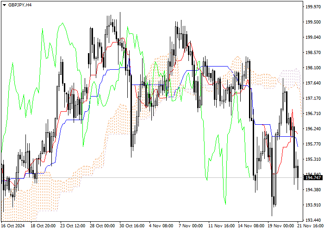Click the 18 Oct 20:00 time label
The image size is (324, 231).
43,226
